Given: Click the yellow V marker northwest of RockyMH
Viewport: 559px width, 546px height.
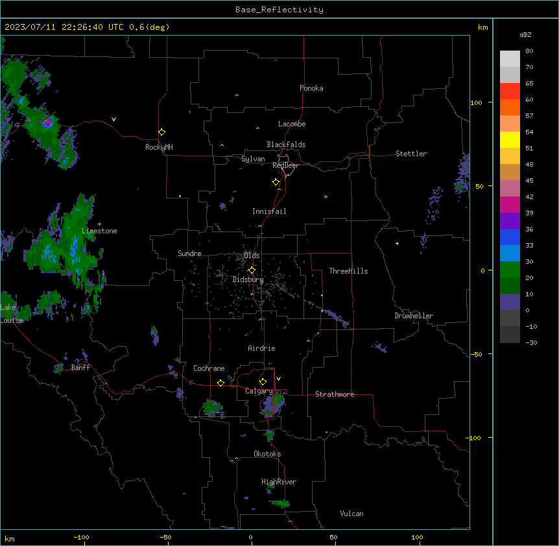Looking at the screenshot, I should tap(113, 119).
